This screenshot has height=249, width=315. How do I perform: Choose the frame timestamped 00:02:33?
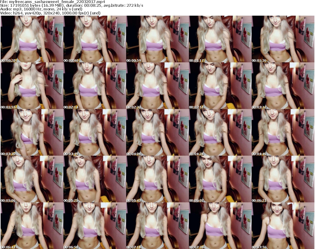point(157,86)
